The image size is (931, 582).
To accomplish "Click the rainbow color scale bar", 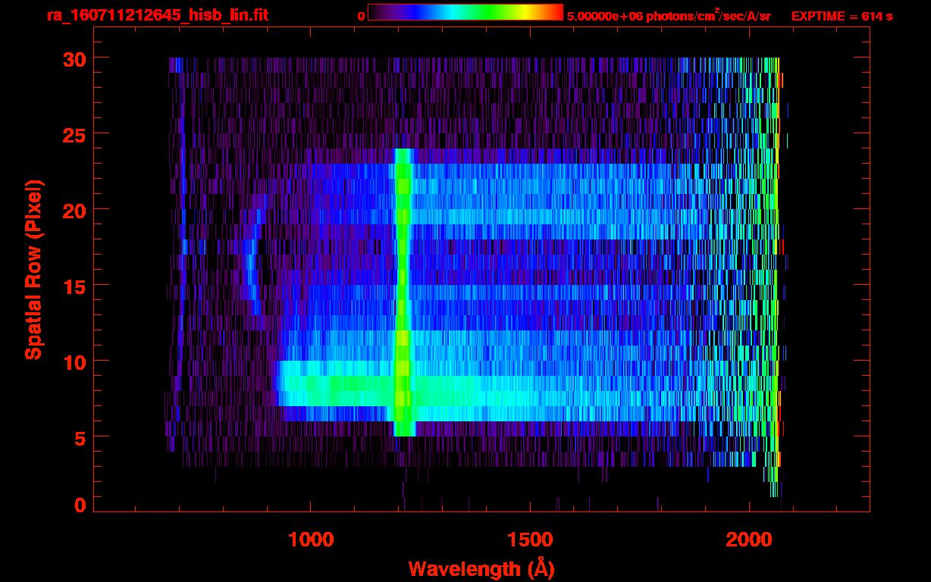I will (465, 13).
